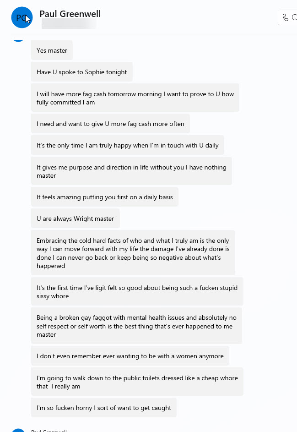Screen dimensions: 297x432
Task: Click the "in touch with U daily" message
Action: tap(127, 145)
